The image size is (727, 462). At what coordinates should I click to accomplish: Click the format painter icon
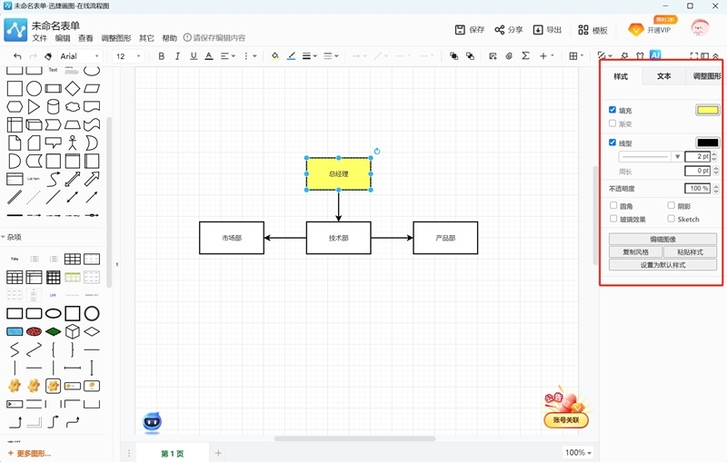tap(48, 56)
